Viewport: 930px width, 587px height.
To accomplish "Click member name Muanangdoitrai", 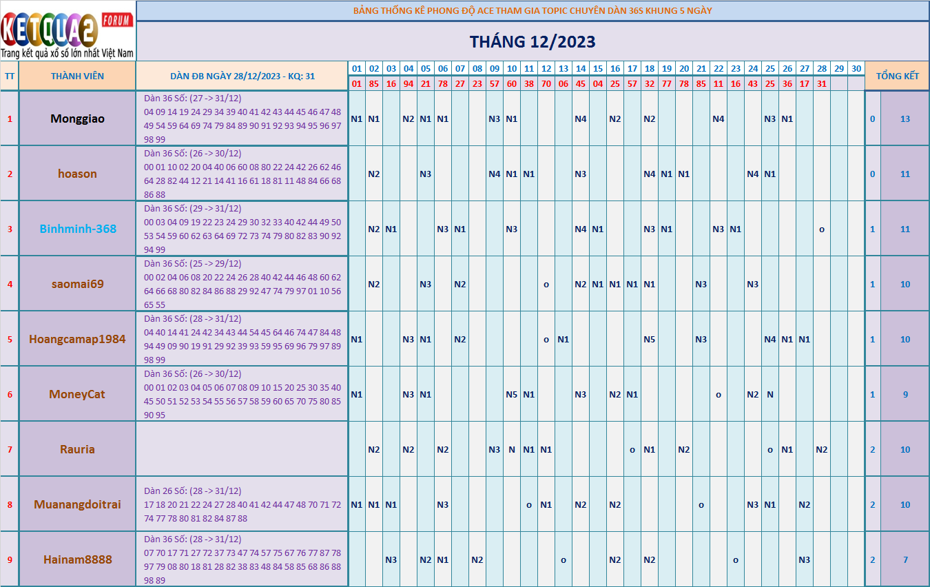I will point(77,504).
